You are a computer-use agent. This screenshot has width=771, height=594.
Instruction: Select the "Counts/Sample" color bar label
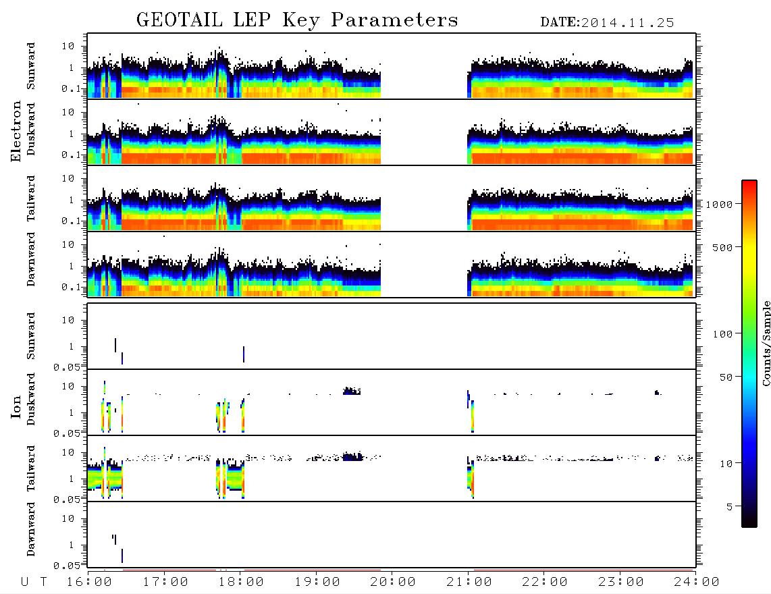tap(766, 343)
